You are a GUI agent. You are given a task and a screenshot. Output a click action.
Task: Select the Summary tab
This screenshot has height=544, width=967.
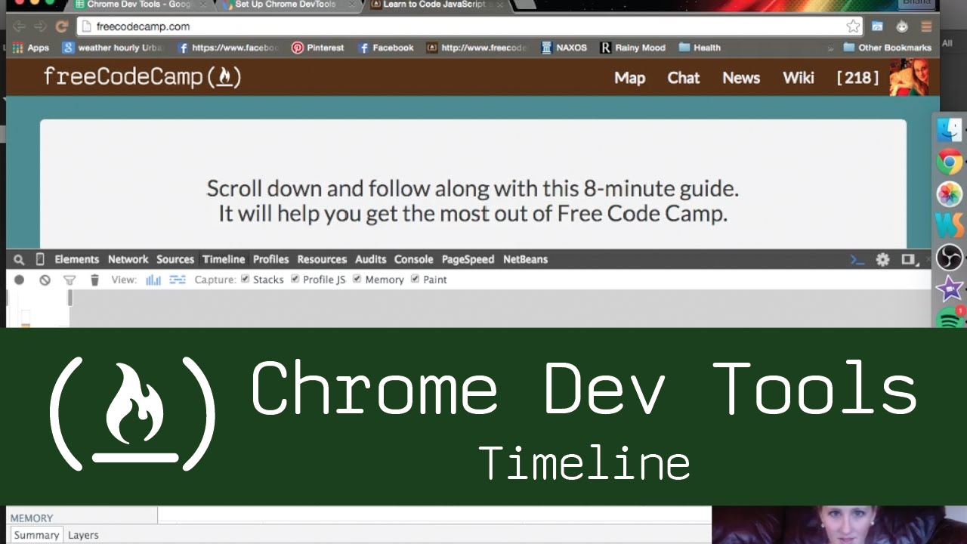(36, 535)
